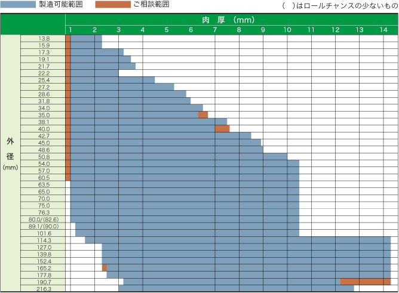
Task: Click the orange consultation cell in 40.0 row
Action: pos(222,128)
